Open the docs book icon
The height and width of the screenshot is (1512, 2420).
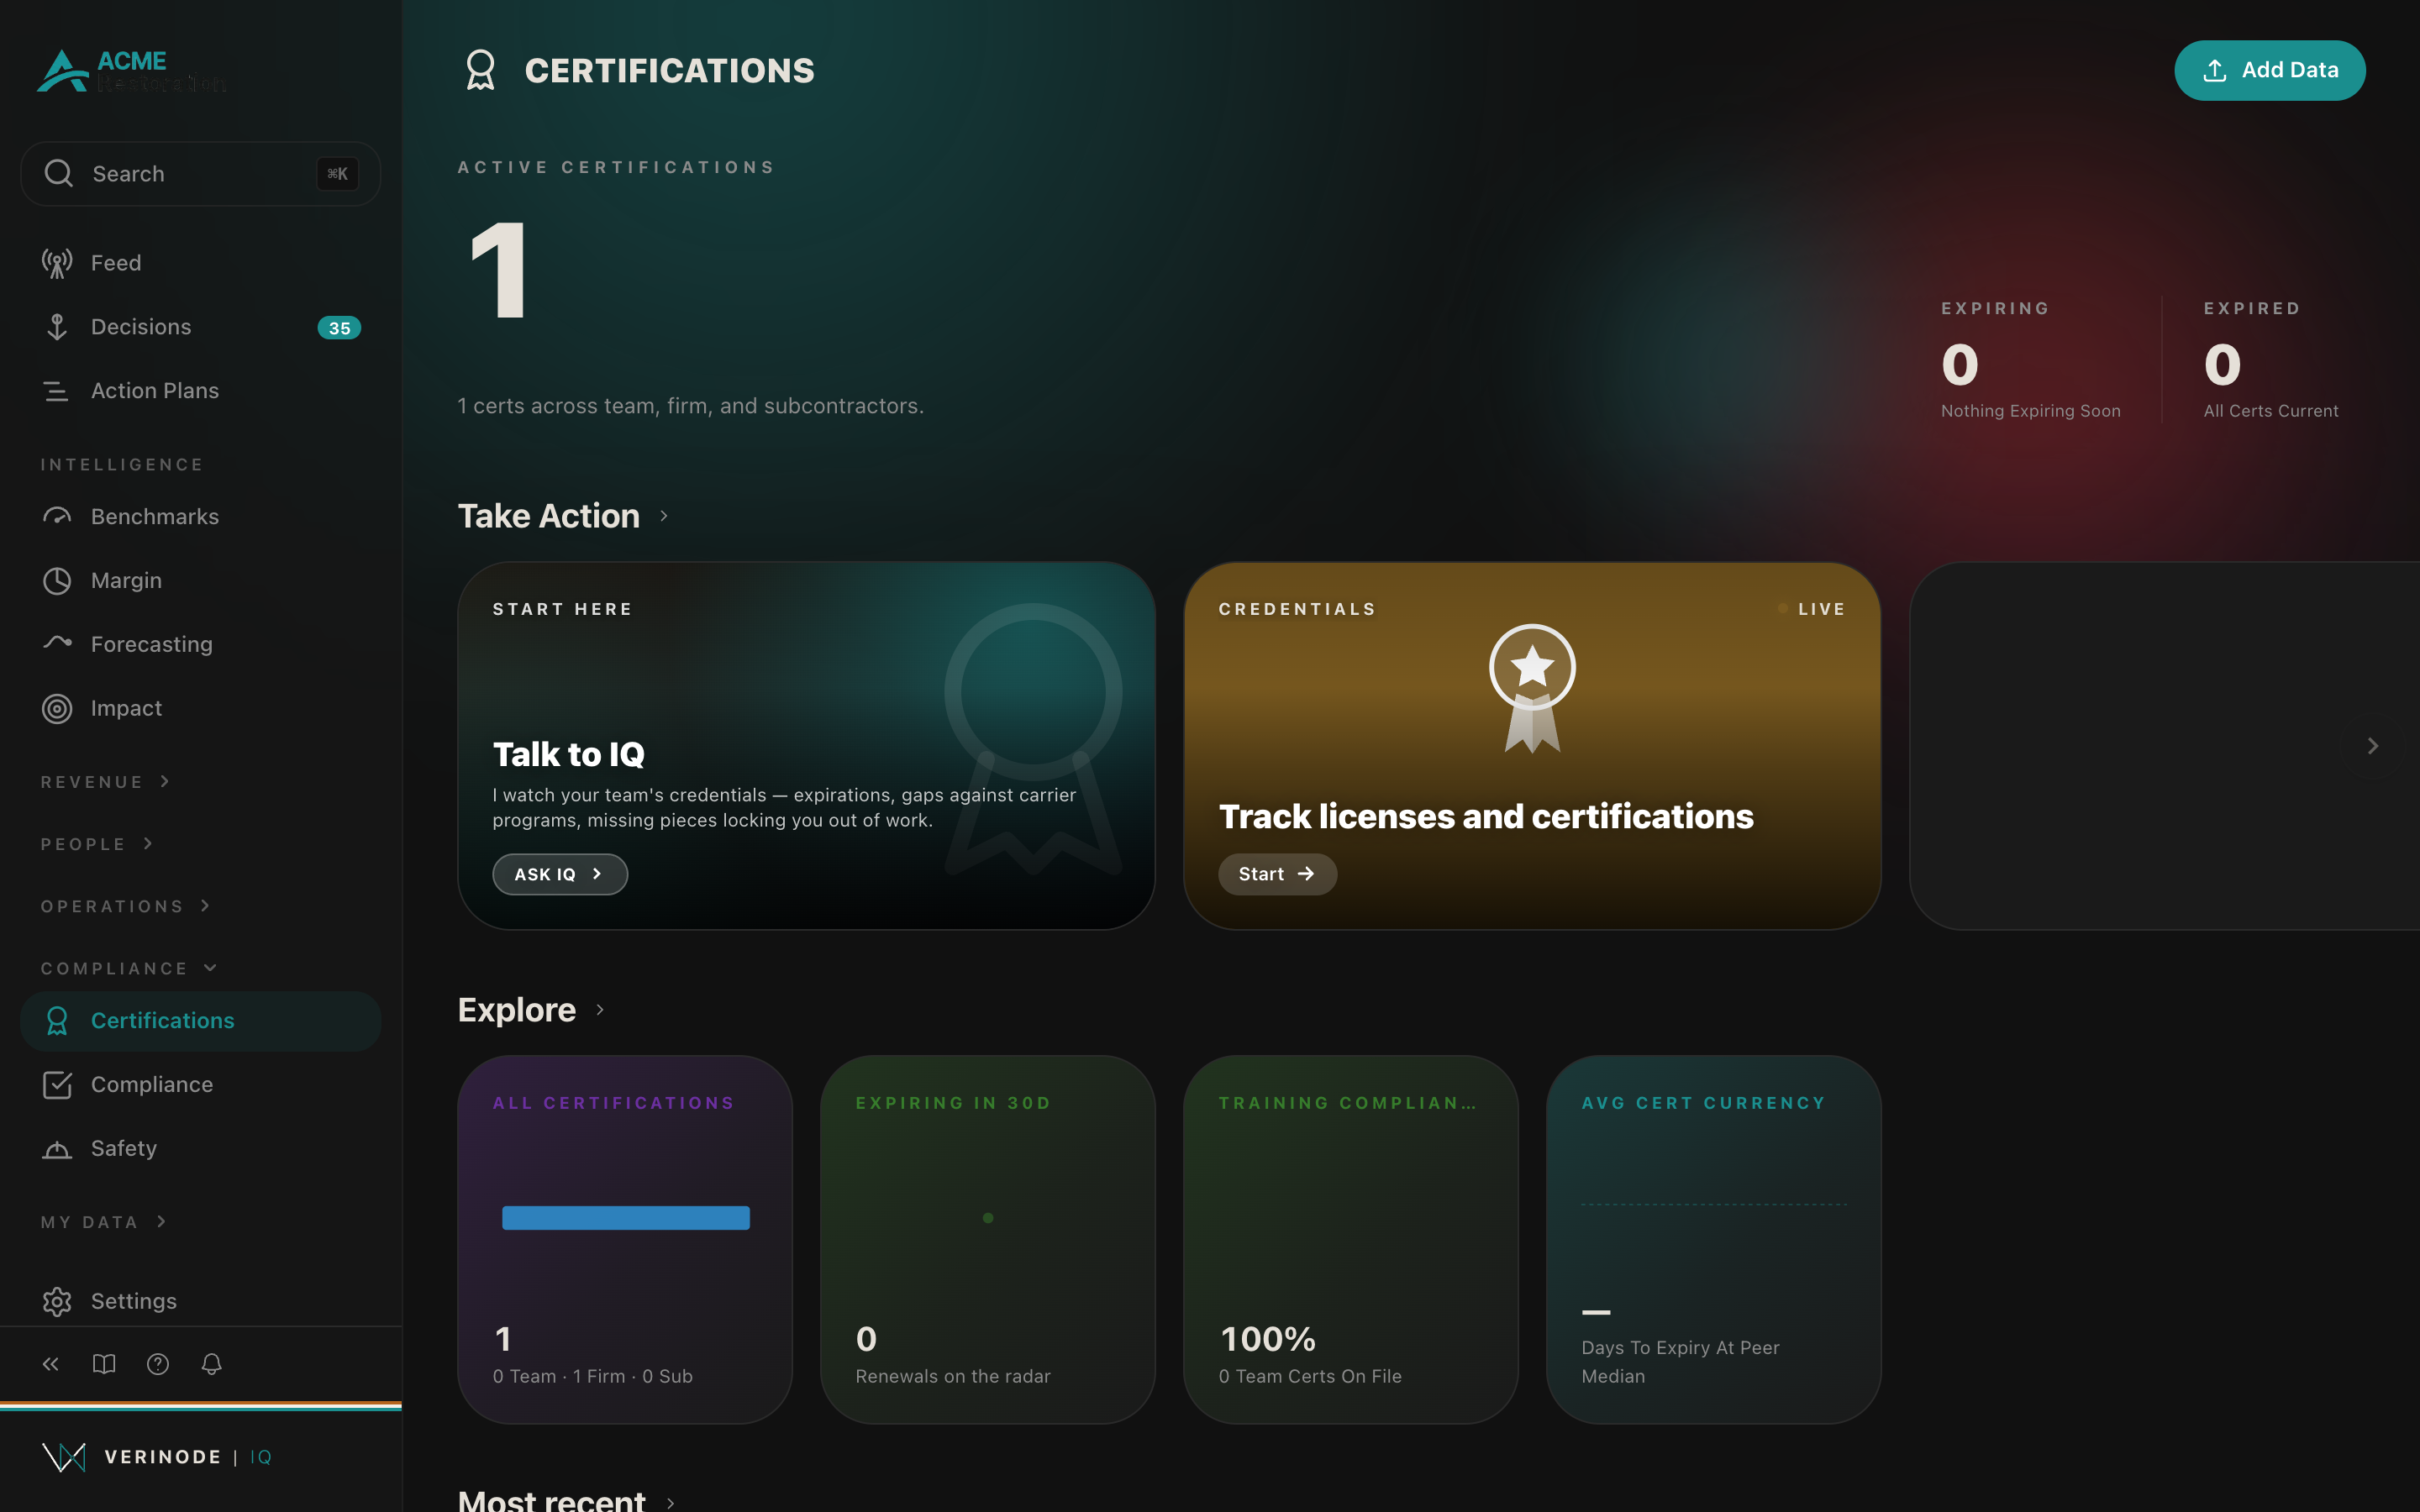104,1364
